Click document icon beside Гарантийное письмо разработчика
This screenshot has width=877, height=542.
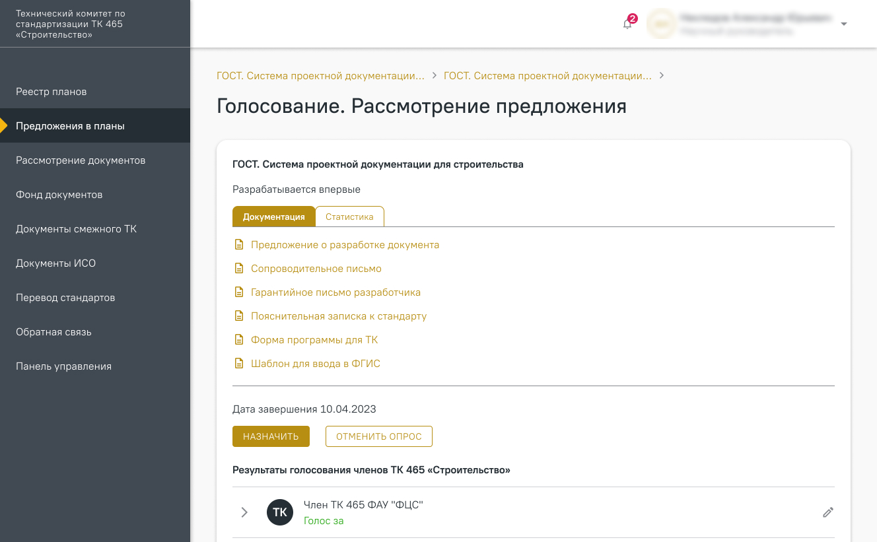point(239,292)
